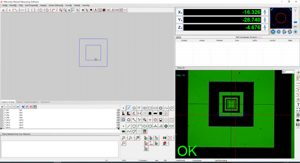Turn off lighting with OFF button

[x=295, y=27]
